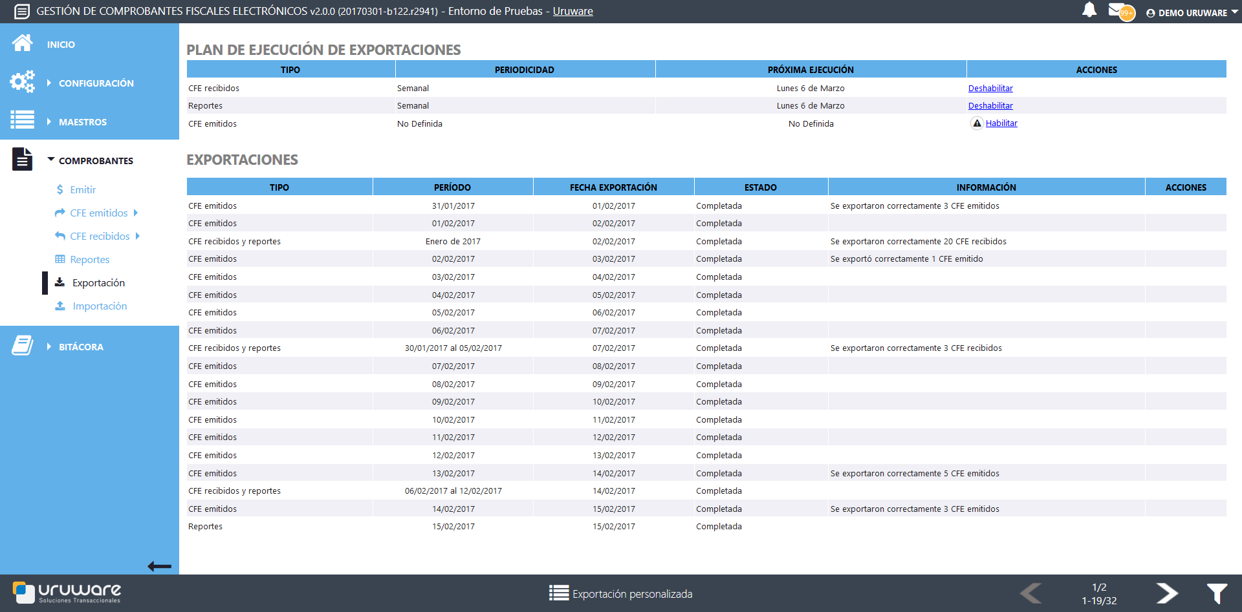Enable CFE emitidos export schedule
The height and width of the screenshot is (612, 1242).
[x=1001, y=123]
